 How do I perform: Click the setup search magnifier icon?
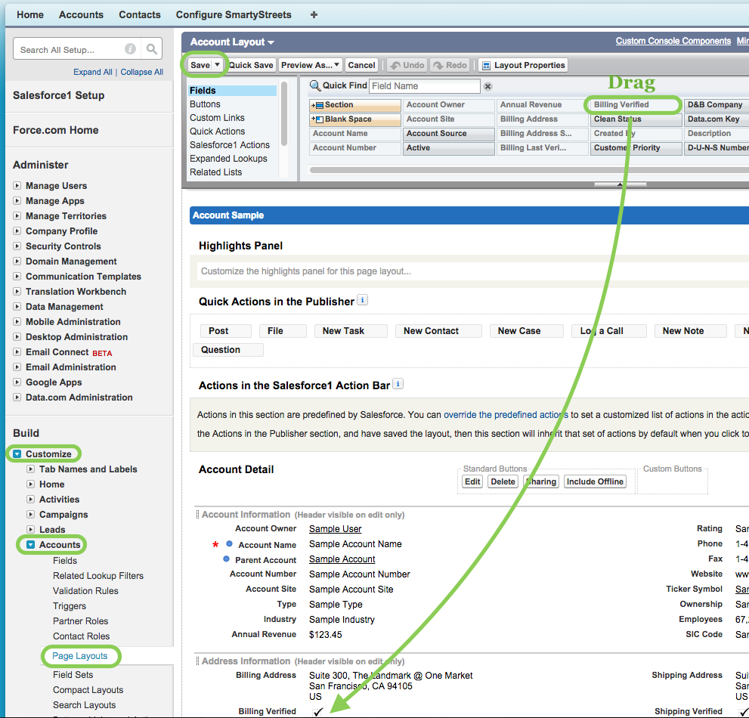[153, 49]
